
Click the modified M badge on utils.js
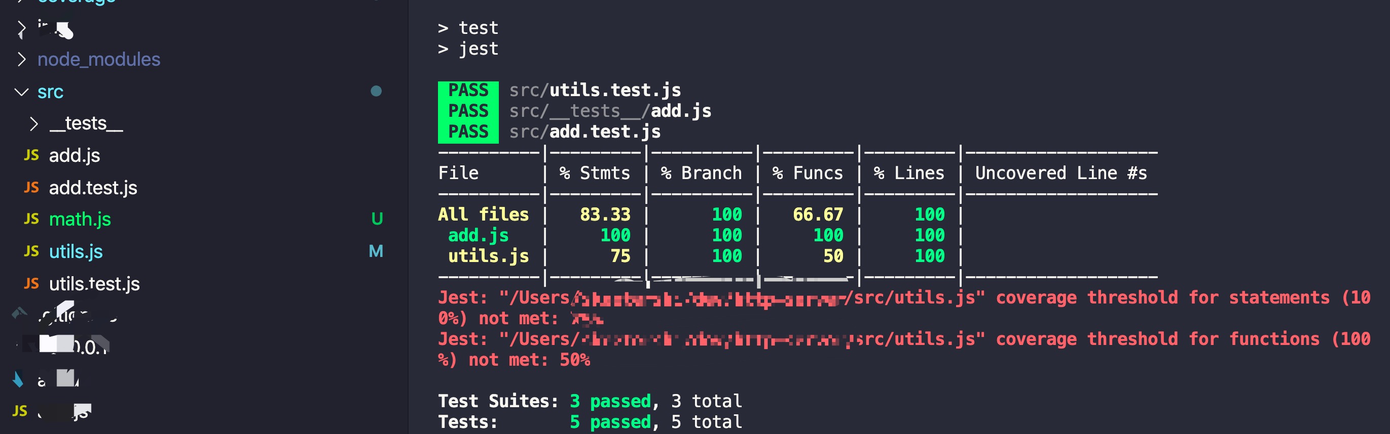pyautogui.click(x=376, y=251)
